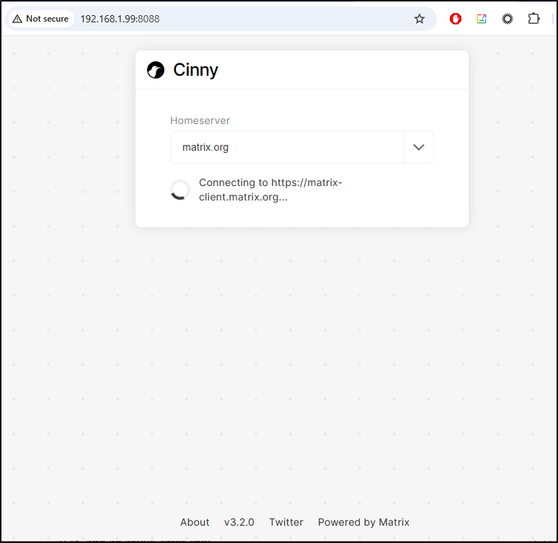Open the red stop-hand ad blocker extension
The image size is (558, 543).
tap(456, 19)
